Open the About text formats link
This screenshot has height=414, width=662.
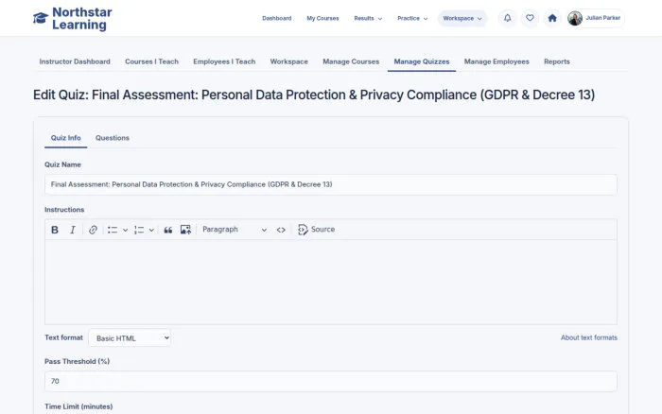588,337
